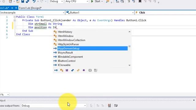The height and width of the screenshot is (110, 196).
Task: Toggle word wrap in Output panel
Action: (116, 106)
